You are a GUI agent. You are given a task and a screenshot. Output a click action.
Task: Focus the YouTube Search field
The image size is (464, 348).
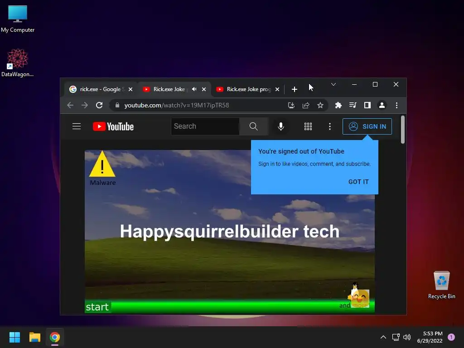click(205, 126)
